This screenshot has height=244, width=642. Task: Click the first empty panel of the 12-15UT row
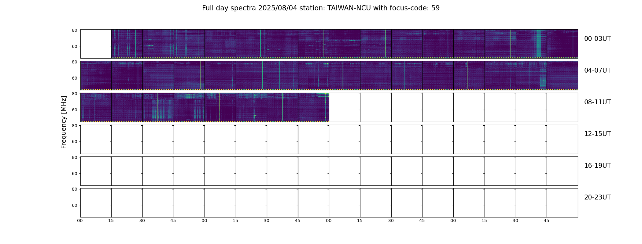tap(96, 139)
